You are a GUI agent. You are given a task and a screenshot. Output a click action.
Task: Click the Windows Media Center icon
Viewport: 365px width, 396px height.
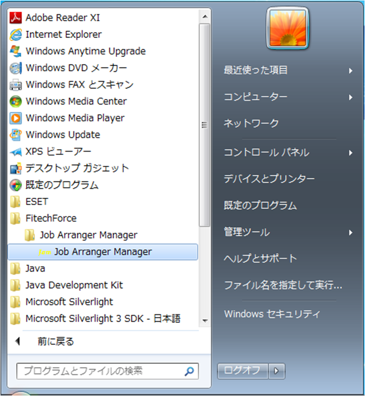coord(16,101)
